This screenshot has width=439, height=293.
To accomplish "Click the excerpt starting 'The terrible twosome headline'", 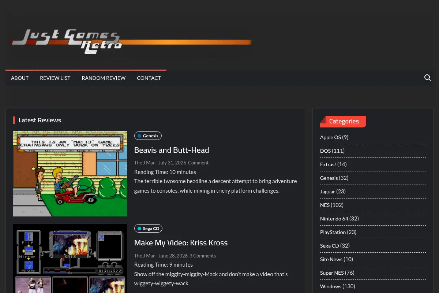I will click(x=215, y=186).
